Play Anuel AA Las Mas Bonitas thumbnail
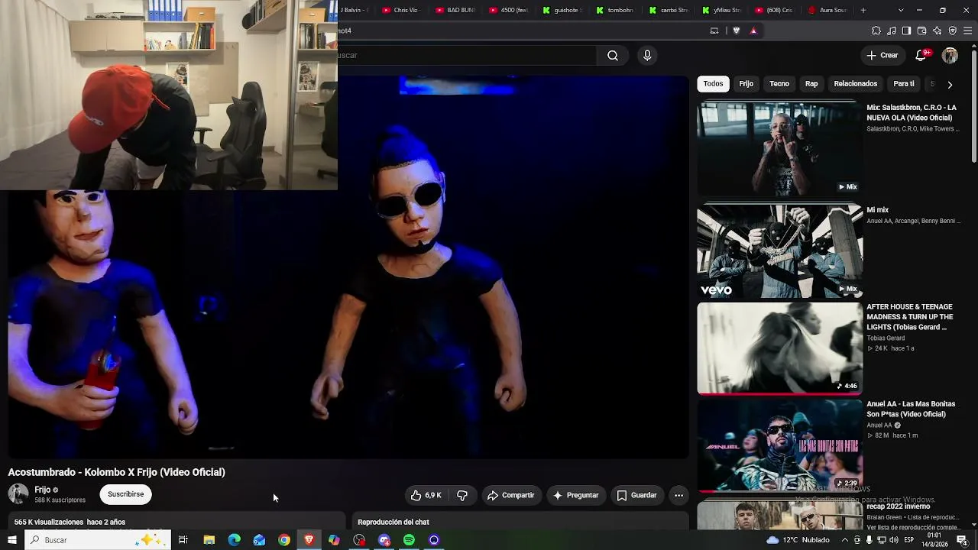Viewport: 978px width, 550px height. pyautogui.click(x=779, y=446)
